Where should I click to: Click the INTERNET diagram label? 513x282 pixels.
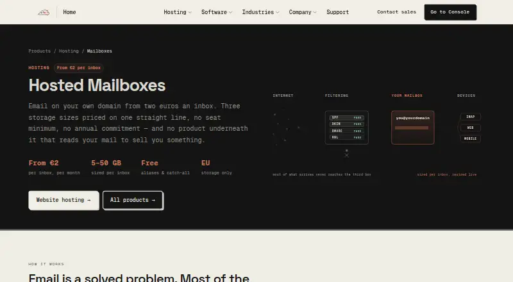(x=283, y=95)
